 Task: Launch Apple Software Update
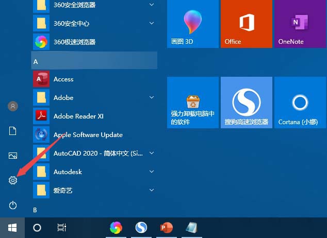95,134
